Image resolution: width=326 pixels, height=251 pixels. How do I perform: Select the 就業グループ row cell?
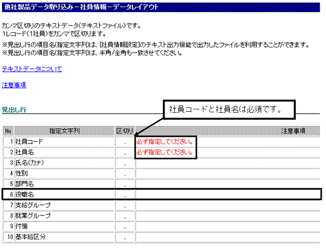tap(65, 216)
